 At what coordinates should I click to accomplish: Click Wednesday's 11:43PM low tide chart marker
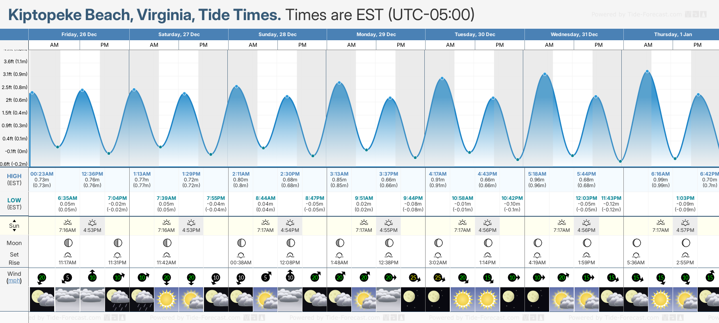pos(620,161)
